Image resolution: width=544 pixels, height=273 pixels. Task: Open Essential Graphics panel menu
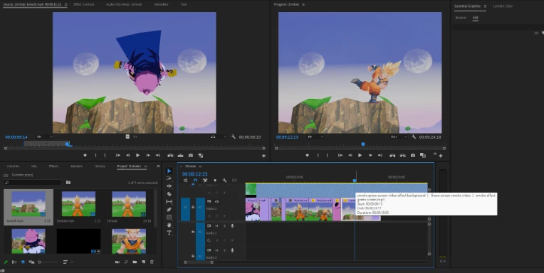click(x=485, y=6)
